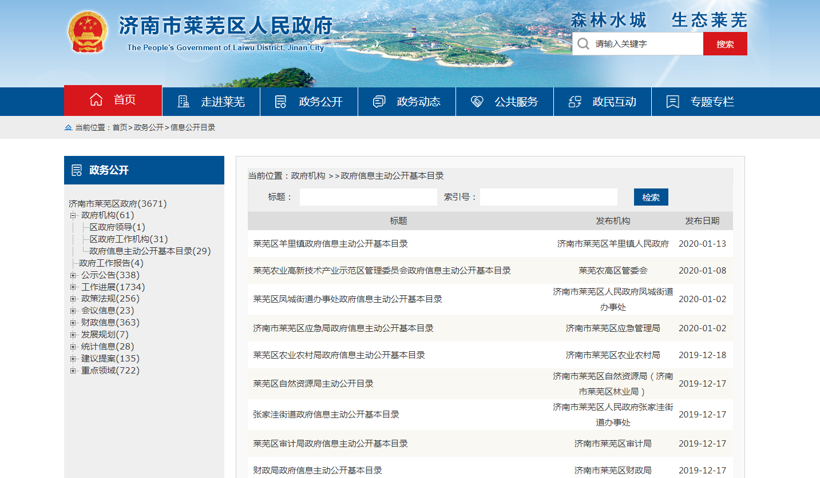Select 政府信息主动公开基本目录(29) in tree
The width and height of the screenshot is (820, 478).
(x=150, y=251)
